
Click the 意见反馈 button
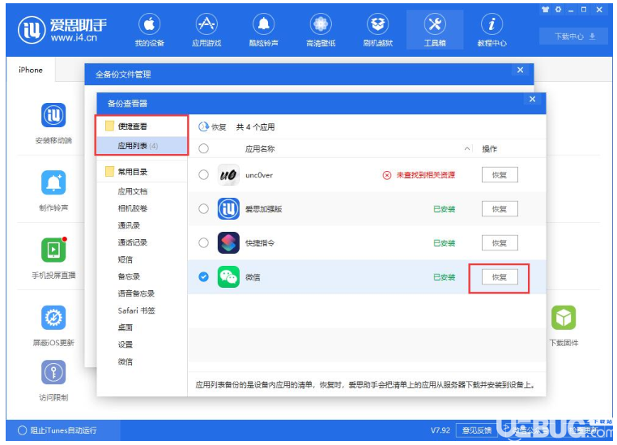point(476,430)
